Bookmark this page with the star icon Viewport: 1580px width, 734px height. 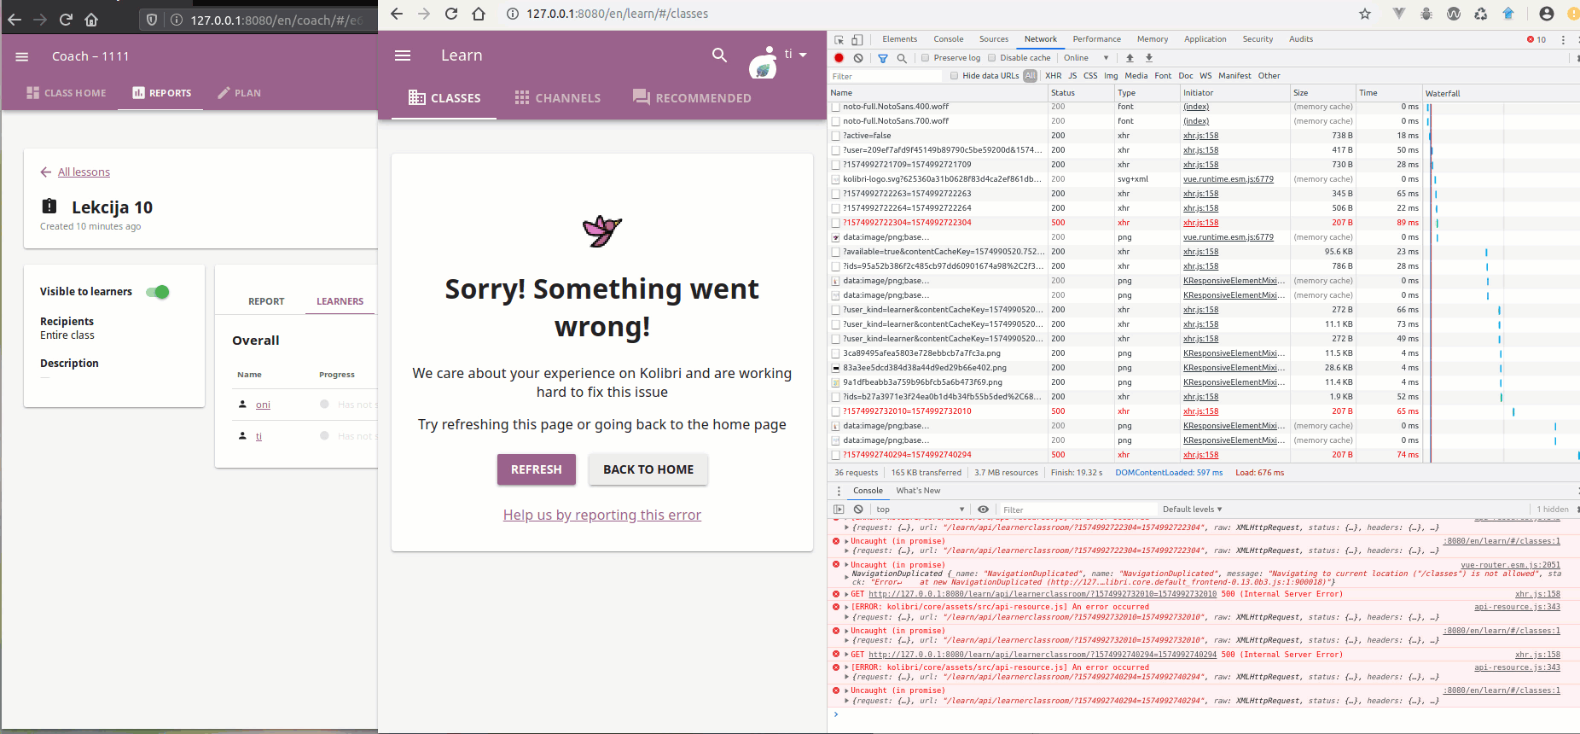click(1365, 14)
